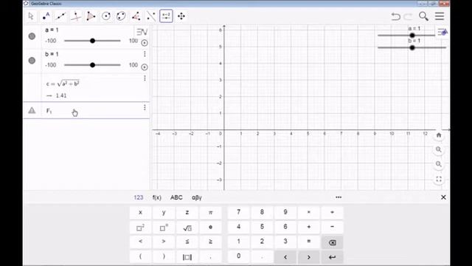Screen dimensions: 472x266
Task: Select the Circle with Center tool
Action: 106,16
